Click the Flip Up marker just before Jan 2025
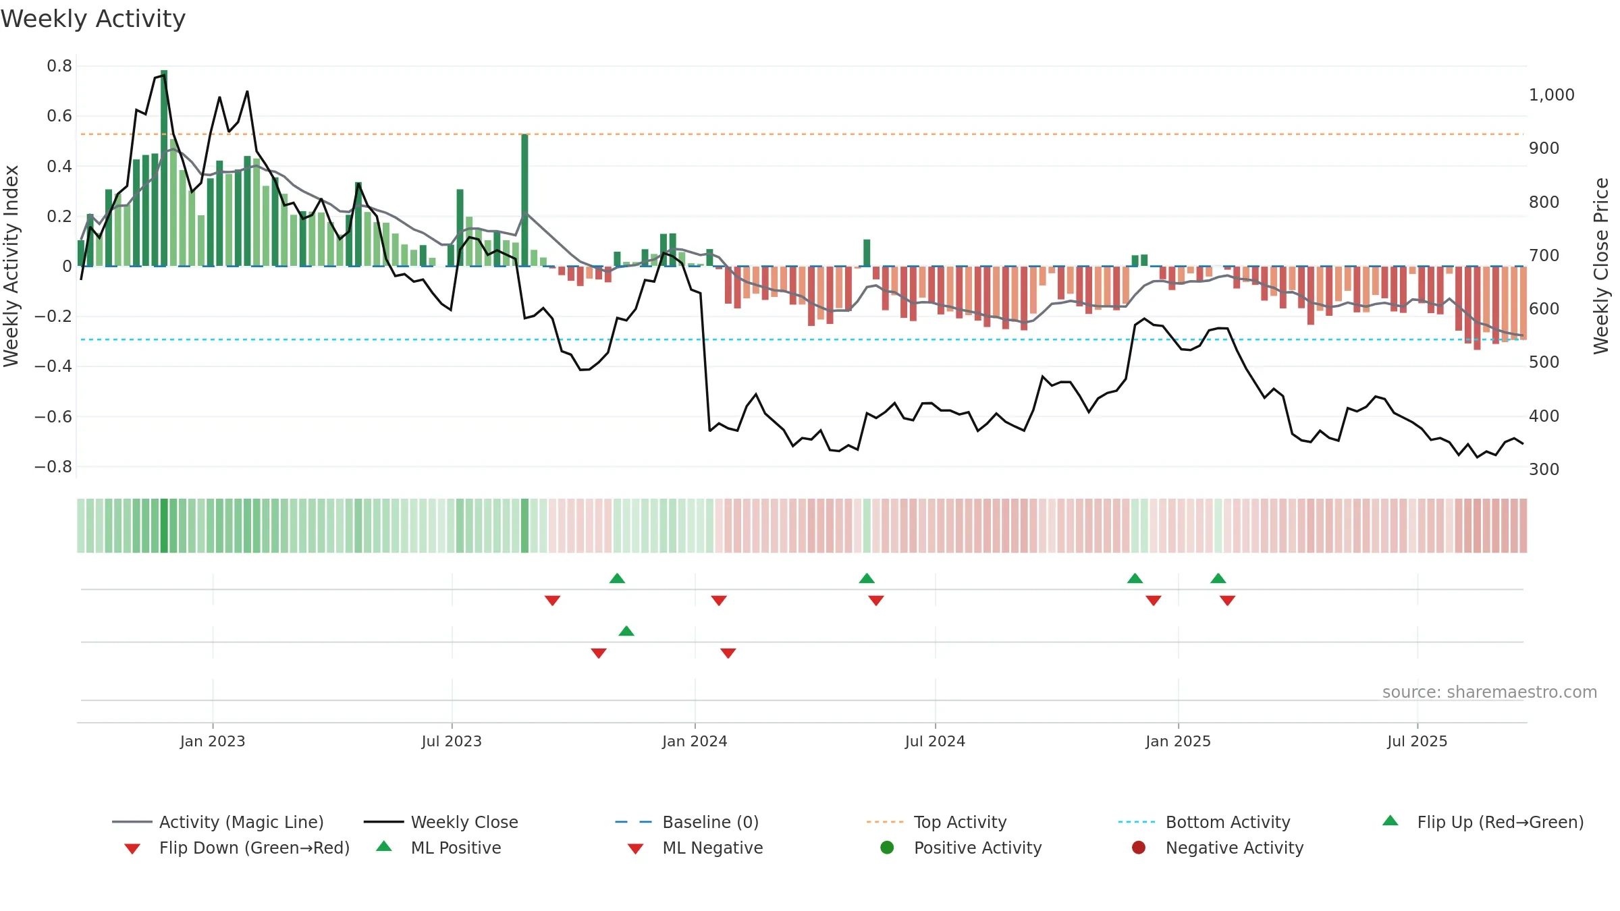The height and width of the screenshot is (911, 1620). pyautogui.click(x=1135, y=578)
